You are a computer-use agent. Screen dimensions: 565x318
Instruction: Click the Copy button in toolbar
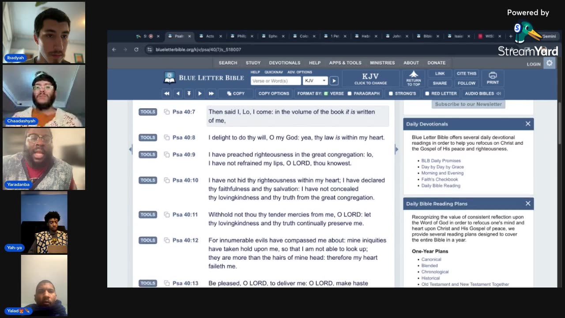pos(236,94)
